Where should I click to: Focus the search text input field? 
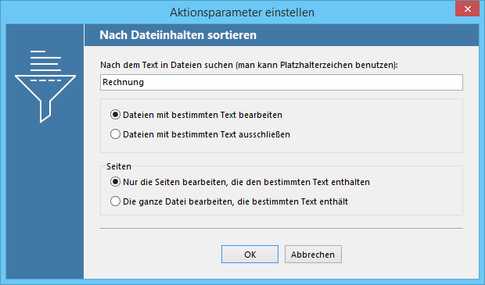click(x=282, y=82)
